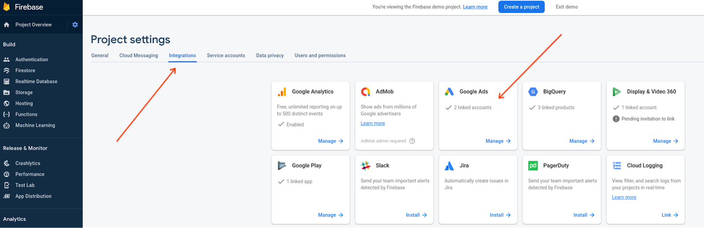Select the Service accounts tab
Screen dimensions: 704x228
click(x=226, y=56)
